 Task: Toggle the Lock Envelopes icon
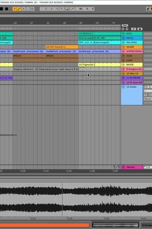click(140, 29)
